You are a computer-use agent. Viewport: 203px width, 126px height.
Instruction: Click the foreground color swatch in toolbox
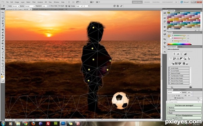pos(2,77)
